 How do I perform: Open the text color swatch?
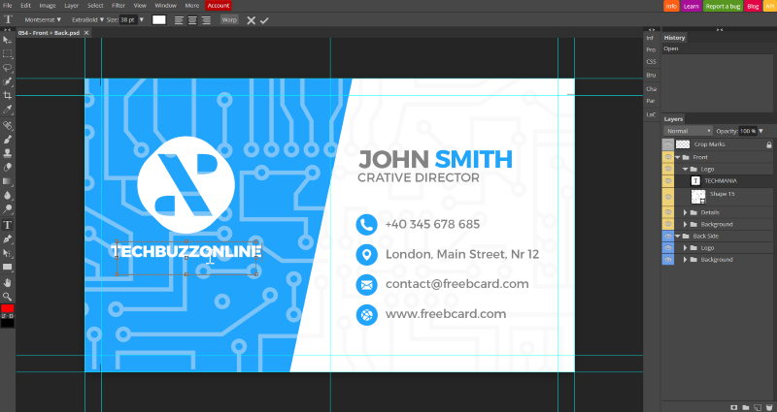click(159, 20)
